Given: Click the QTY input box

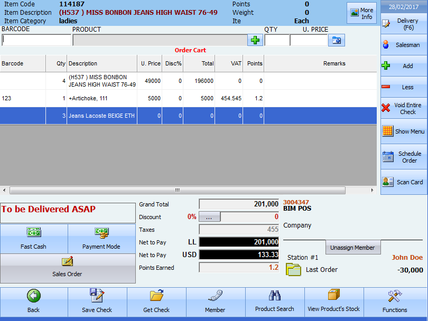Looking at the screenshot, I should point(277,40).
